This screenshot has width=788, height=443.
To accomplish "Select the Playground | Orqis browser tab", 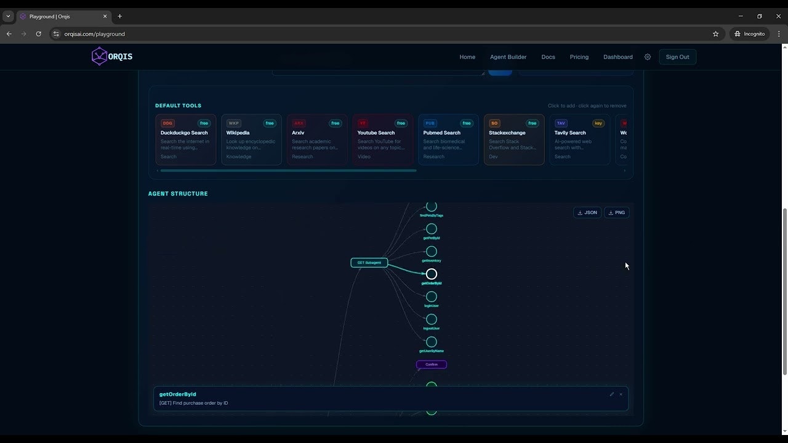I will (x=64, y=16).
